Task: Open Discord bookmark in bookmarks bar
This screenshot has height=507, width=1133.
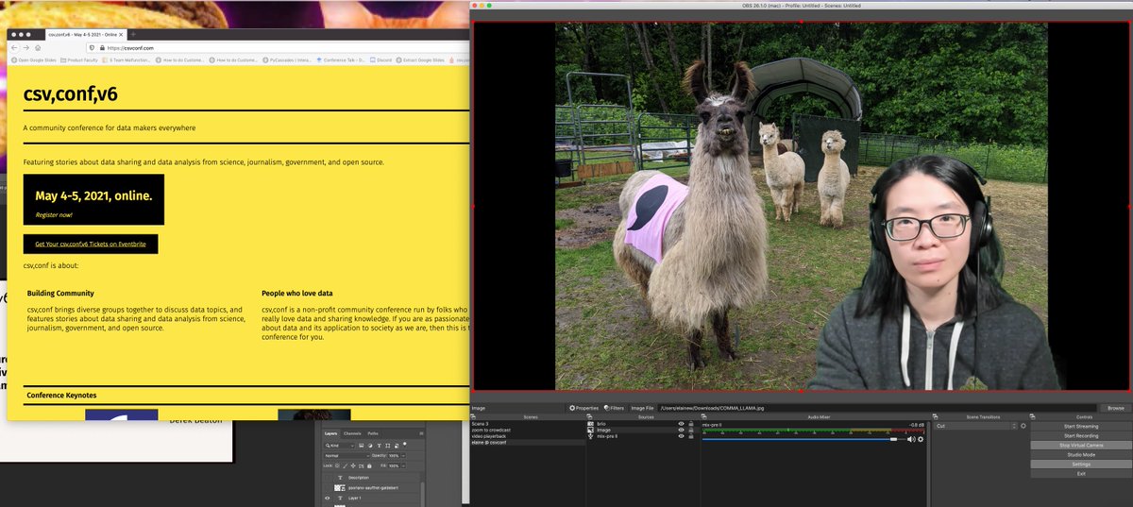Action: pyautogui.click(x=382, y=60)
